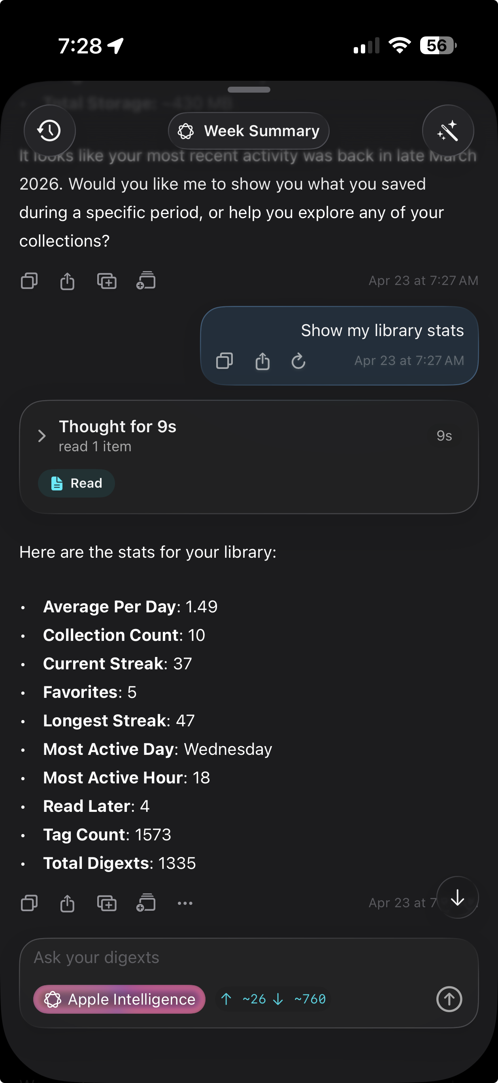The image size is (498, 1083).
Task: Copy the user message 'Show my library stats'
Action: [224, 361]
